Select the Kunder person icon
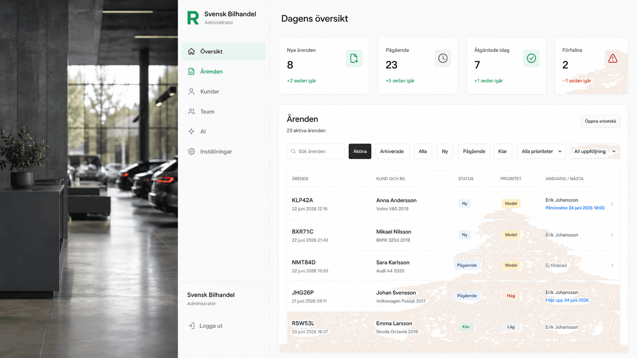 tap(191, 92)
